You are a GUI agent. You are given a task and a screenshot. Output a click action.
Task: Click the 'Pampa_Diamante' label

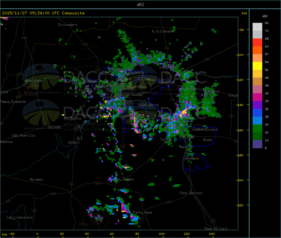pos(13,102)
